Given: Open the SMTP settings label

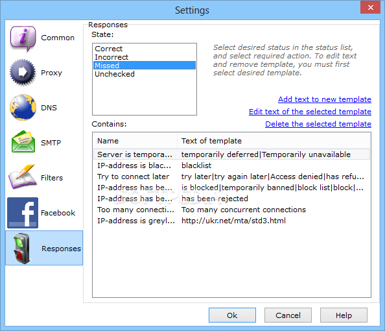Looking at the screenshot, I should pos(51,143).
